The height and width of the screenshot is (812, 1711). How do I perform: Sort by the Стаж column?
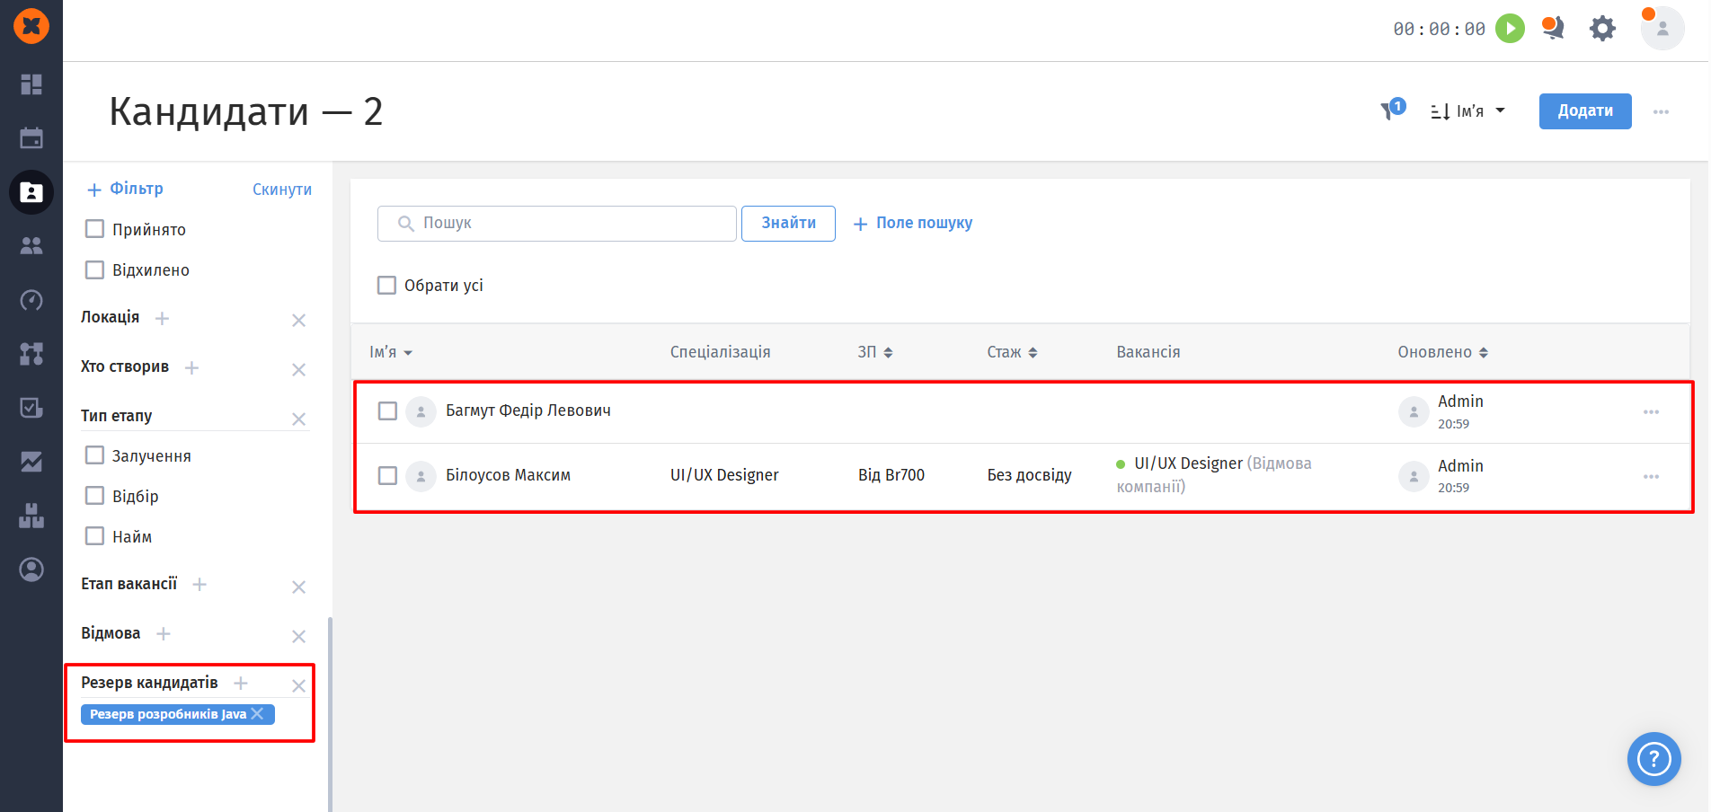coord(1013,352)
